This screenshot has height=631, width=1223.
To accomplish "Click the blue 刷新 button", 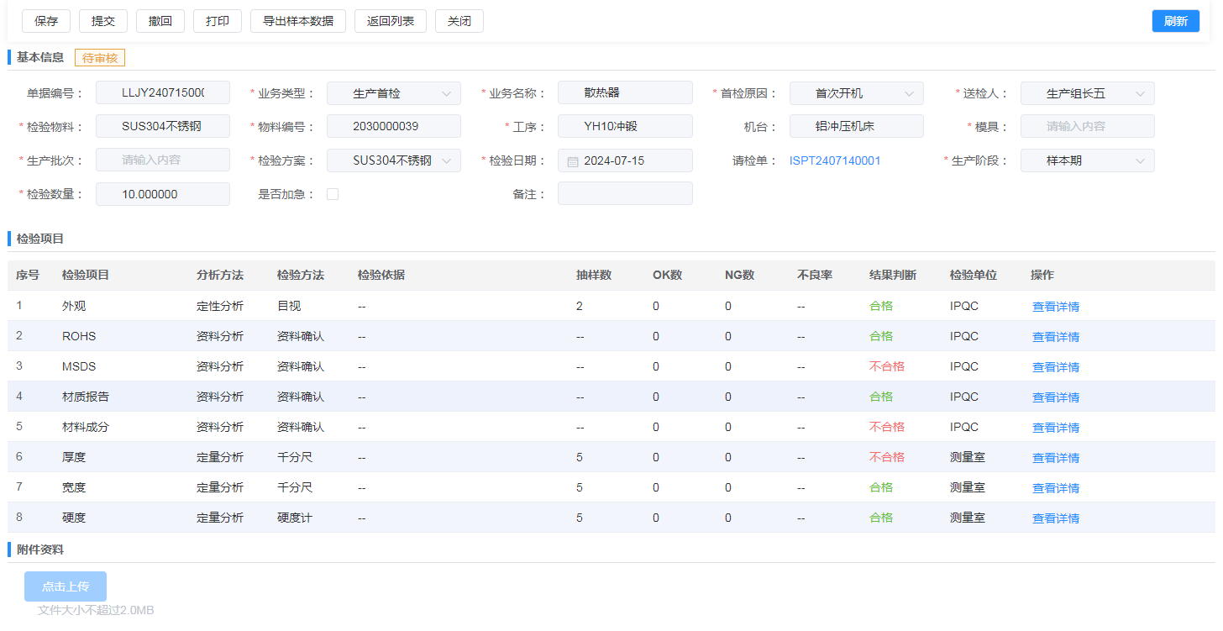I will click(x=1176, y=21).
